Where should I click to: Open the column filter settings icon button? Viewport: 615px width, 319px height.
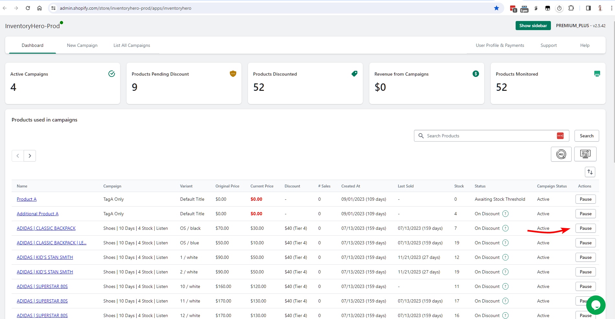tap(585, 154)
